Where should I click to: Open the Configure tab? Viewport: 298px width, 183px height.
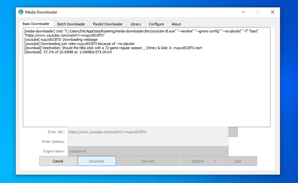[156, 24]
